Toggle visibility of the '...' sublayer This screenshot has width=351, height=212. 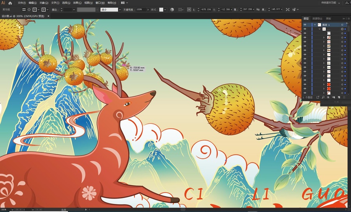point(305,29)
